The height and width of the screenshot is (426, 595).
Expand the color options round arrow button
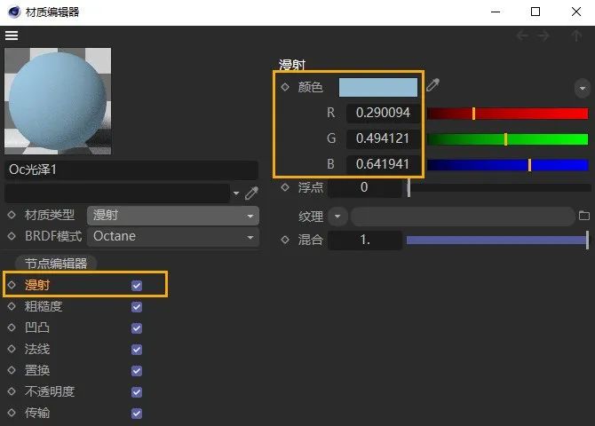[x=582, y=89]
